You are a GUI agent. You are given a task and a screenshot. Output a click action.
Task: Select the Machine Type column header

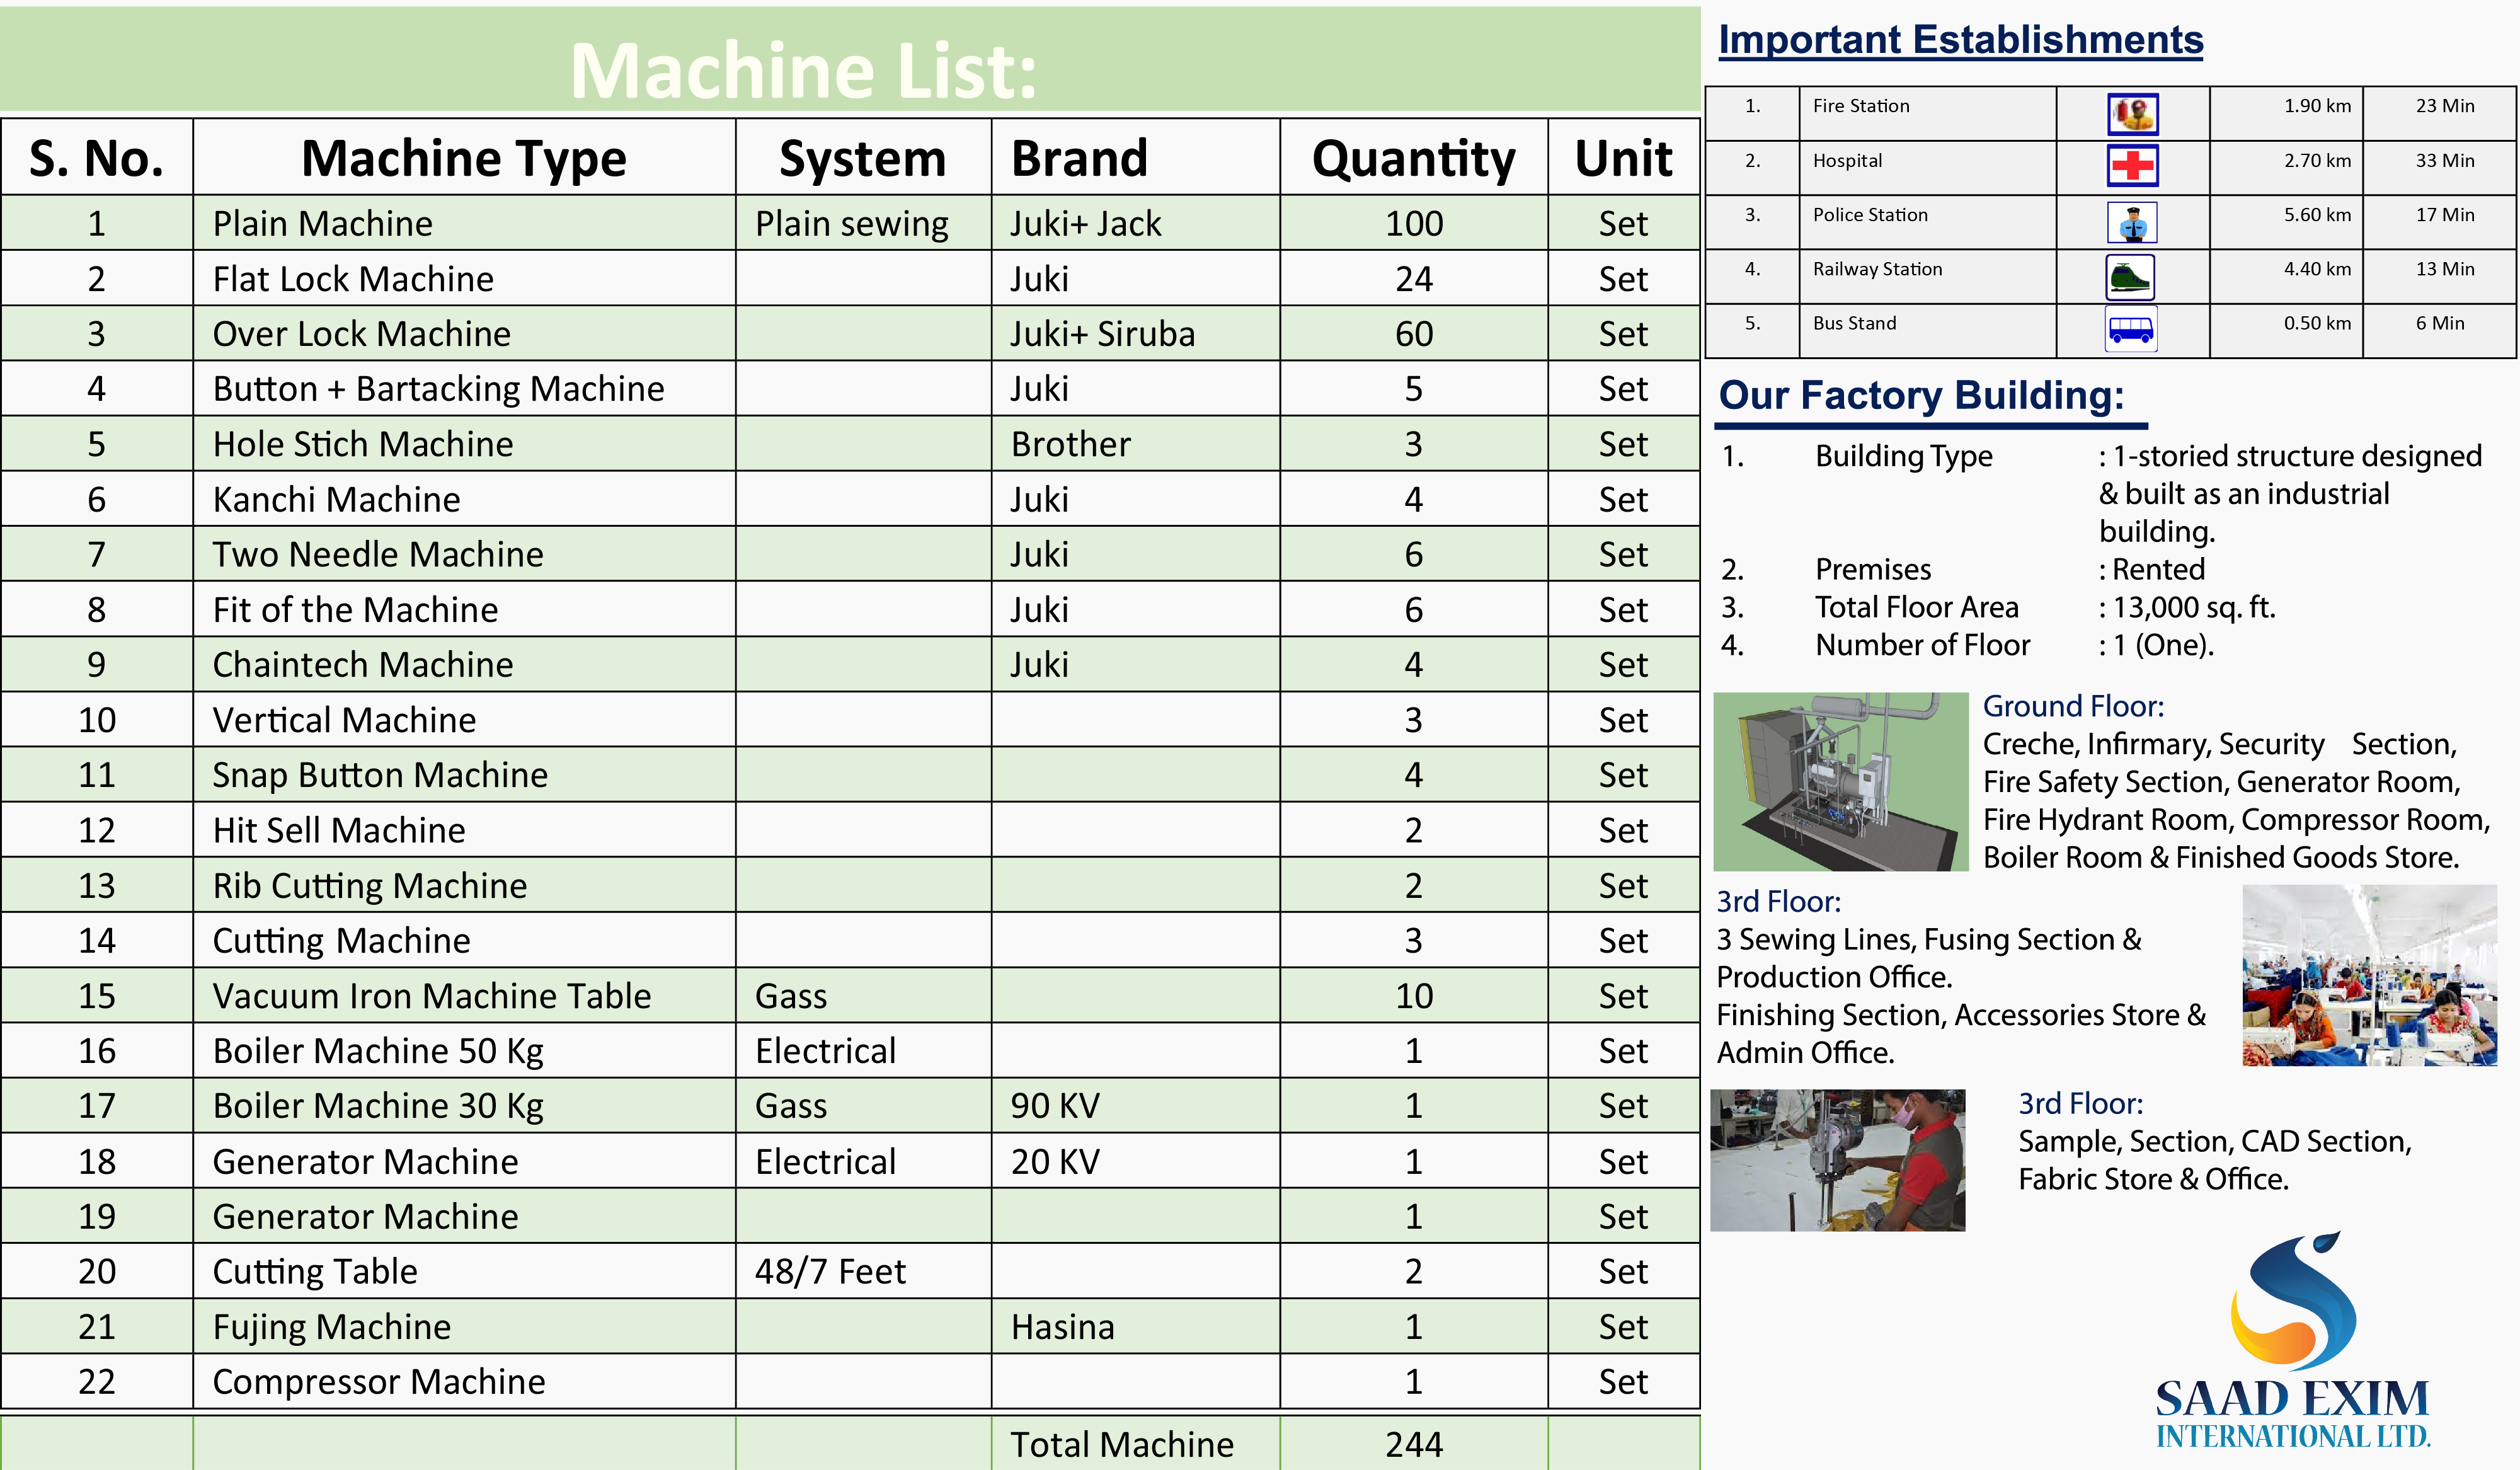pos(464,158)
